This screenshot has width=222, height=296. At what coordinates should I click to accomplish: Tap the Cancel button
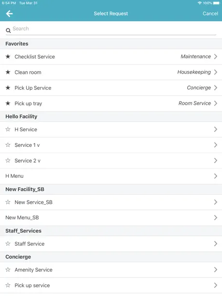[210, 14]
